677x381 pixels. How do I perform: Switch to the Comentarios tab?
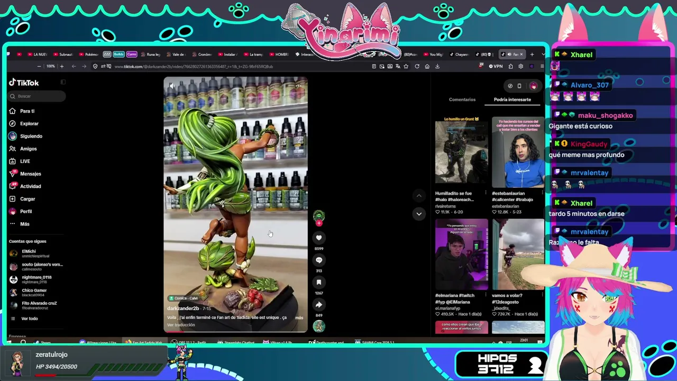462,99
